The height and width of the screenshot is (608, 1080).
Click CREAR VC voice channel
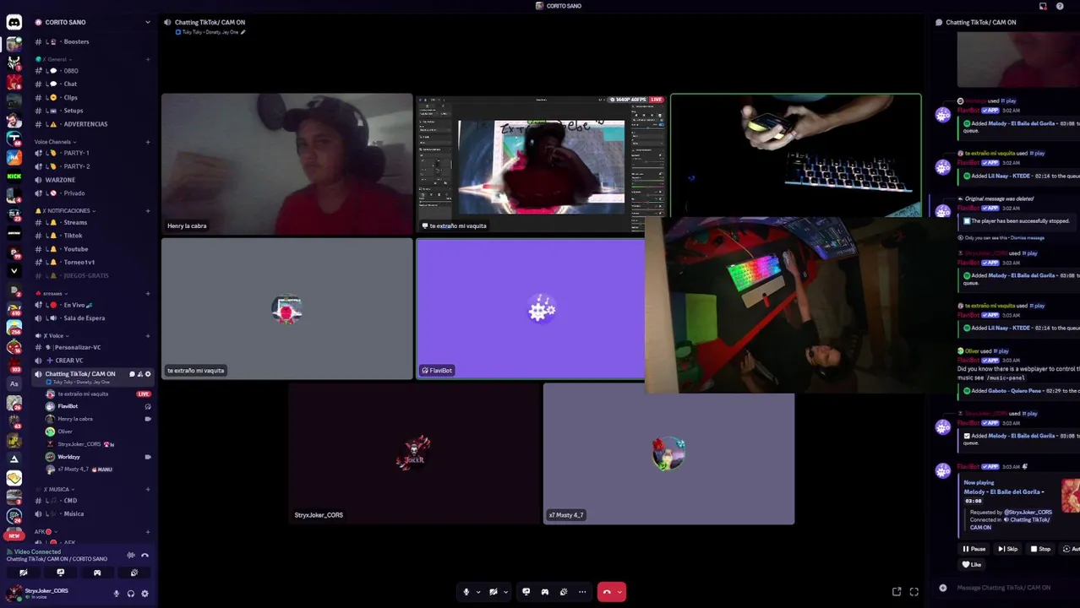pyautogui.click(x=93, y=361)
